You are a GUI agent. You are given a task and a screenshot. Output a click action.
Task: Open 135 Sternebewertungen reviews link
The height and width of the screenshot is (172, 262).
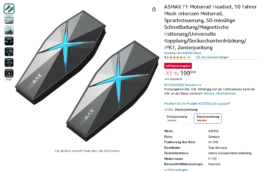[212, 57]
